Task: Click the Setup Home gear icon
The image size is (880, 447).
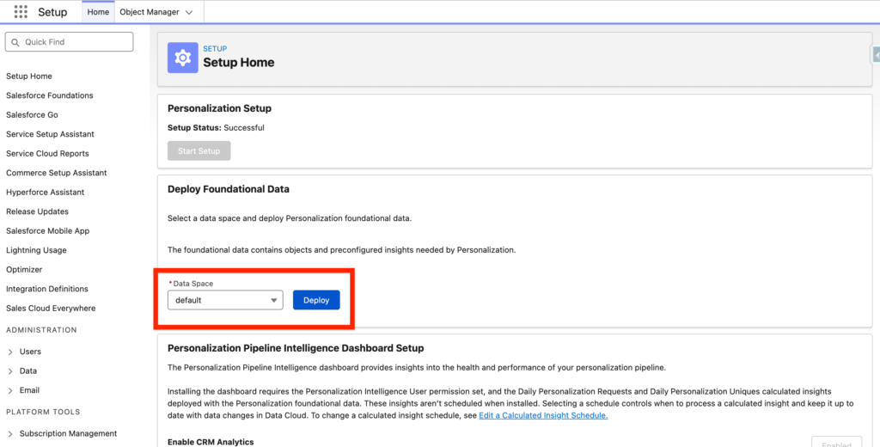Action: pyautogui.click(x=182, y=57)
